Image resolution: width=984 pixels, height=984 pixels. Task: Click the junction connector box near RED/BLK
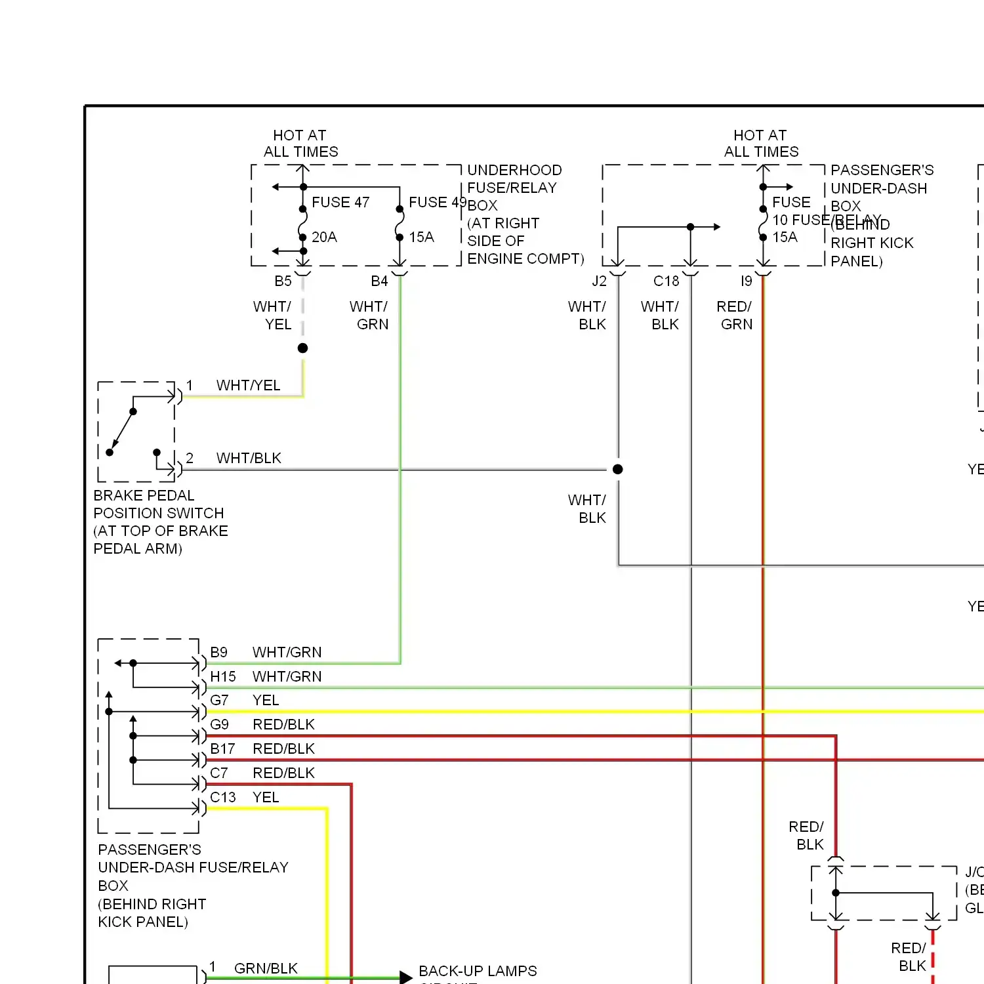884,893
